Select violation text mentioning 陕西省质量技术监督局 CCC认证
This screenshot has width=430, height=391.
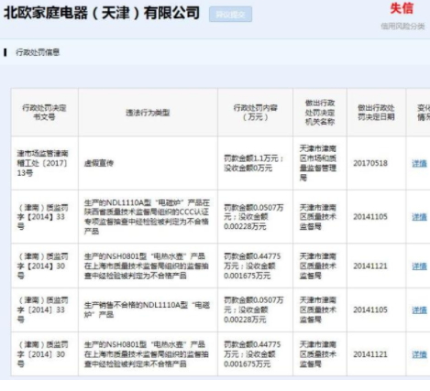[147, 217]
